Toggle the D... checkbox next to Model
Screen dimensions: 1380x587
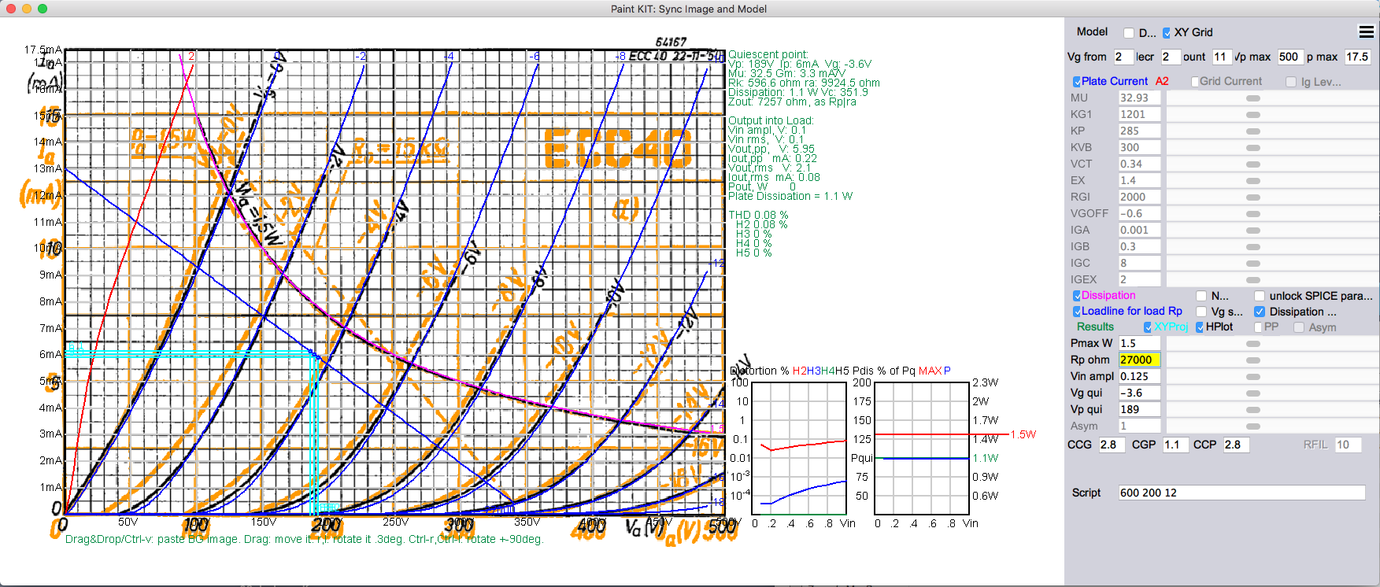pyautogui.click(x=1129, y=32)
